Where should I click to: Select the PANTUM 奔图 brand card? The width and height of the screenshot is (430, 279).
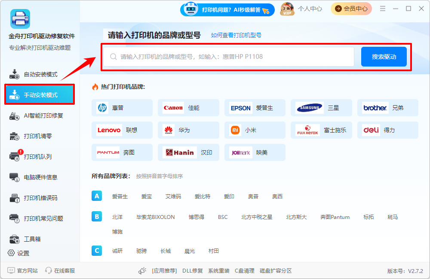(122, 152)
